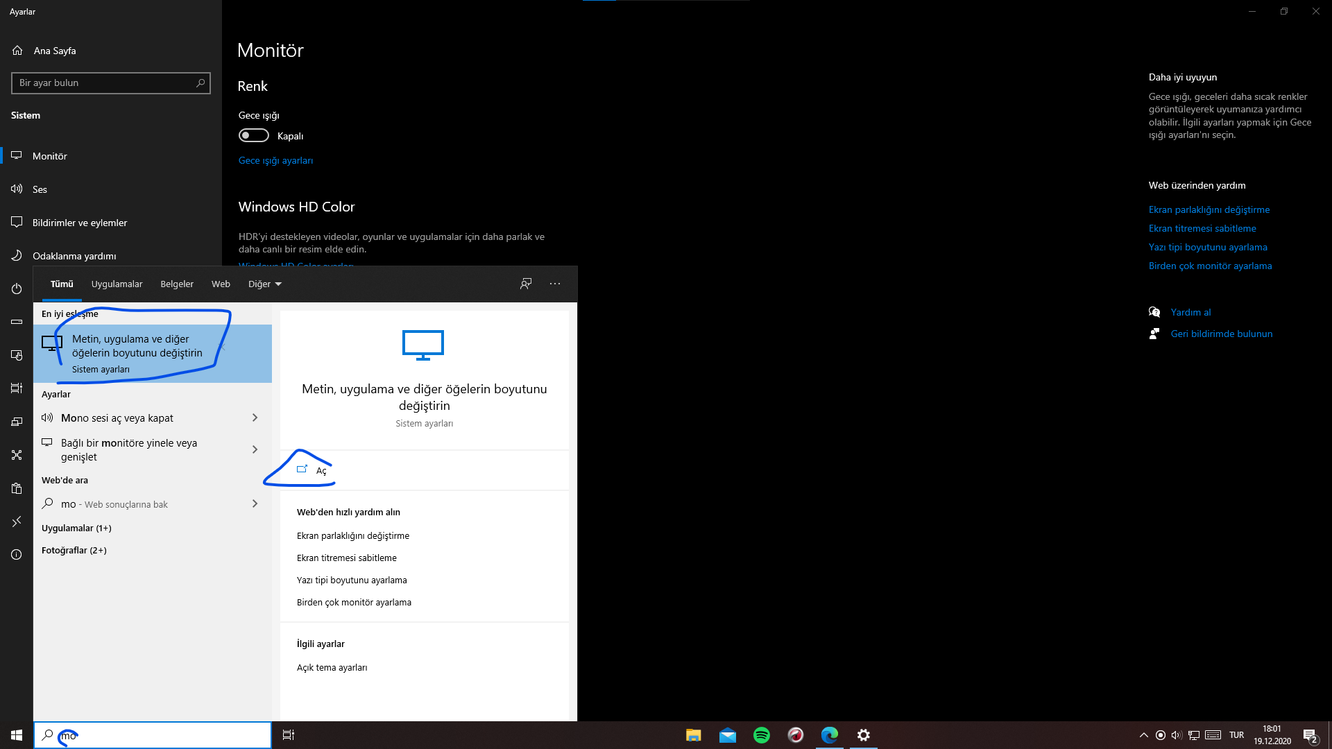Select Ses sound settings in sidebar
This screenshot has height=749, width=1332.
pos(40,189)
